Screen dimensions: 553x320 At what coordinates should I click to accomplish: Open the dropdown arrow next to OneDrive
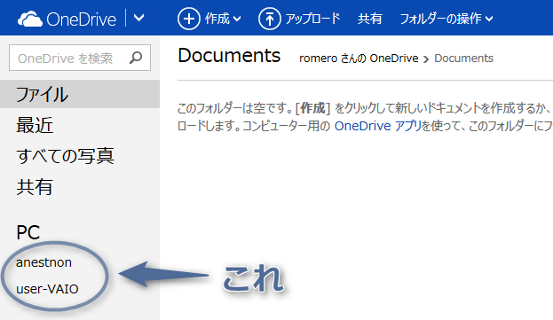pos(139,18)
